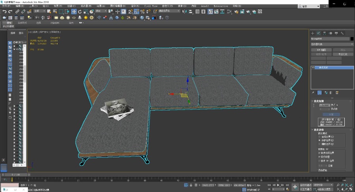Viewport: 355px width, 192px height.
Task: Open the sign-in account dropdown
Action: [x=309, y=6]
